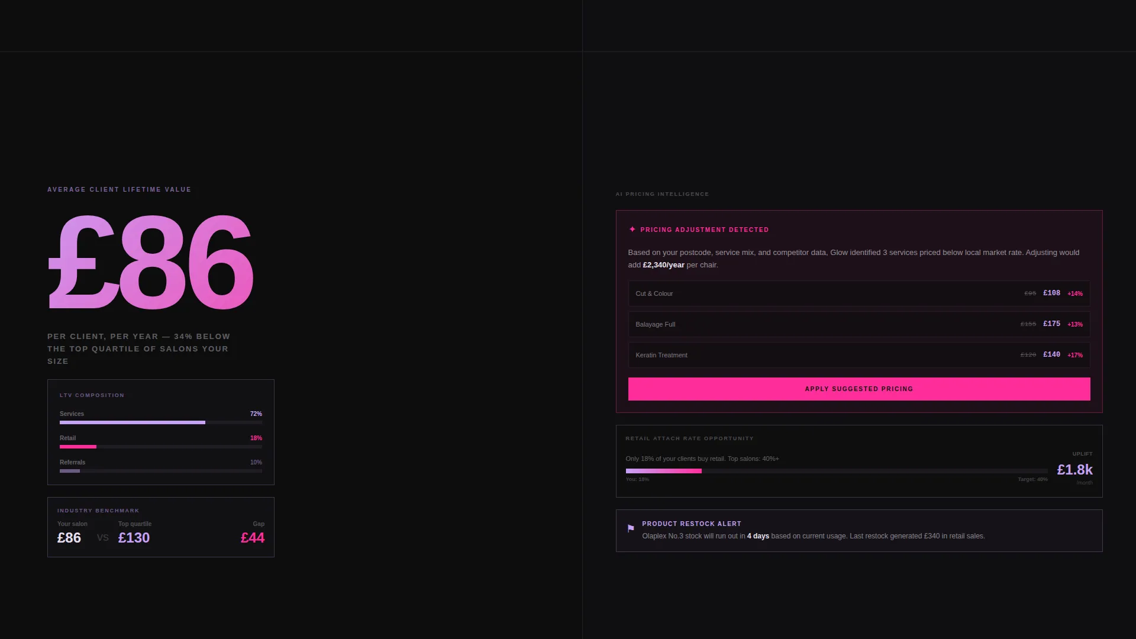Click the £108 suggested Cut & Colour price
Image resolution: width=1136 pixels, height=639 pixels.
(1051, 293)
